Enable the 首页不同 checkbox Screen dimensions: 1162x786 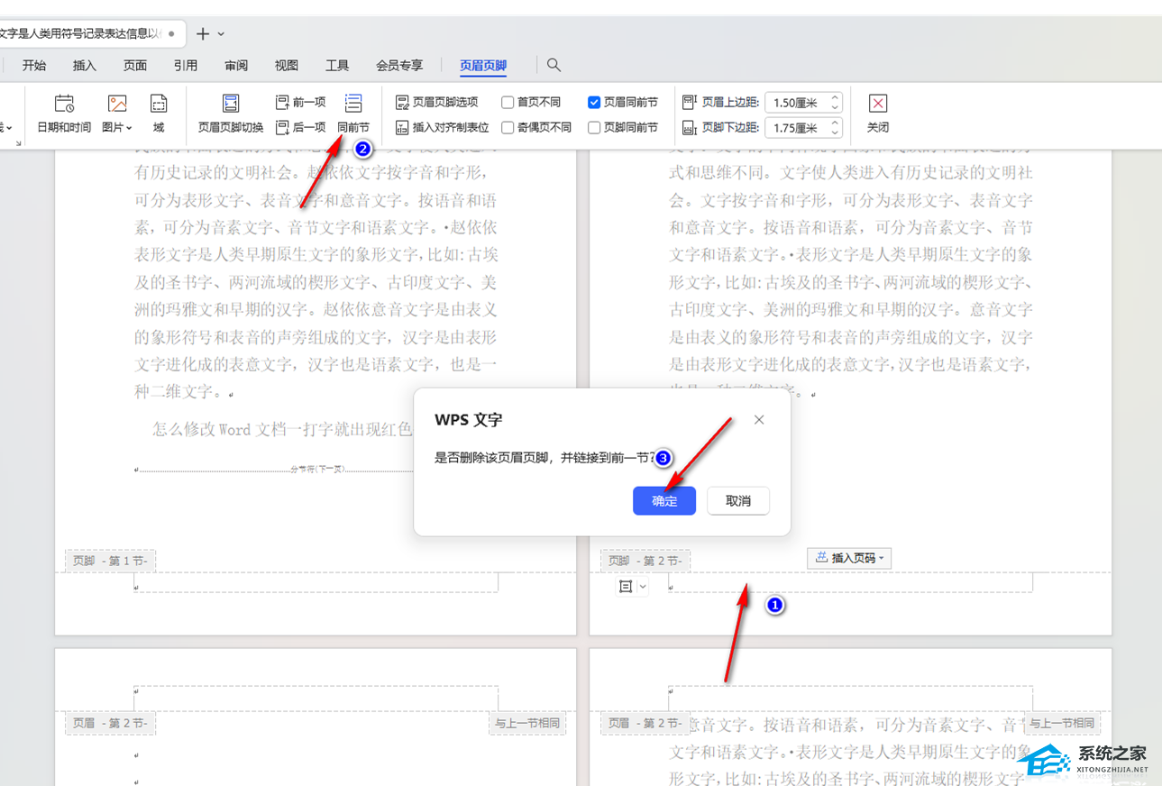click(508, 102)
